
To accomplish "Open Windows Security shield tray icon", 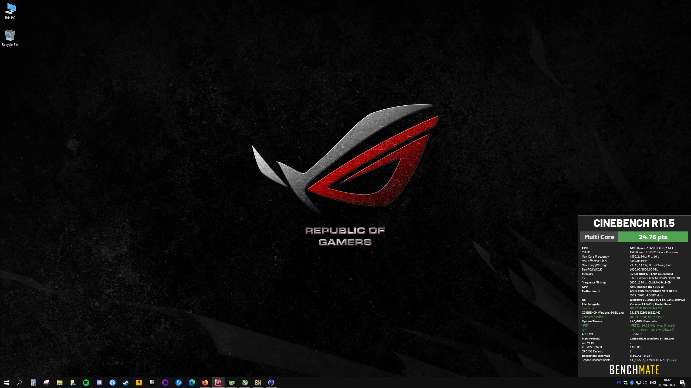I will 625,383.
